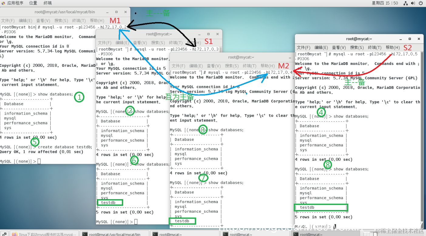Open 查看(V) menu in the 172.17.0.5 terminal
This screenshot has width=426, height=236.
[x=339, y=47]
